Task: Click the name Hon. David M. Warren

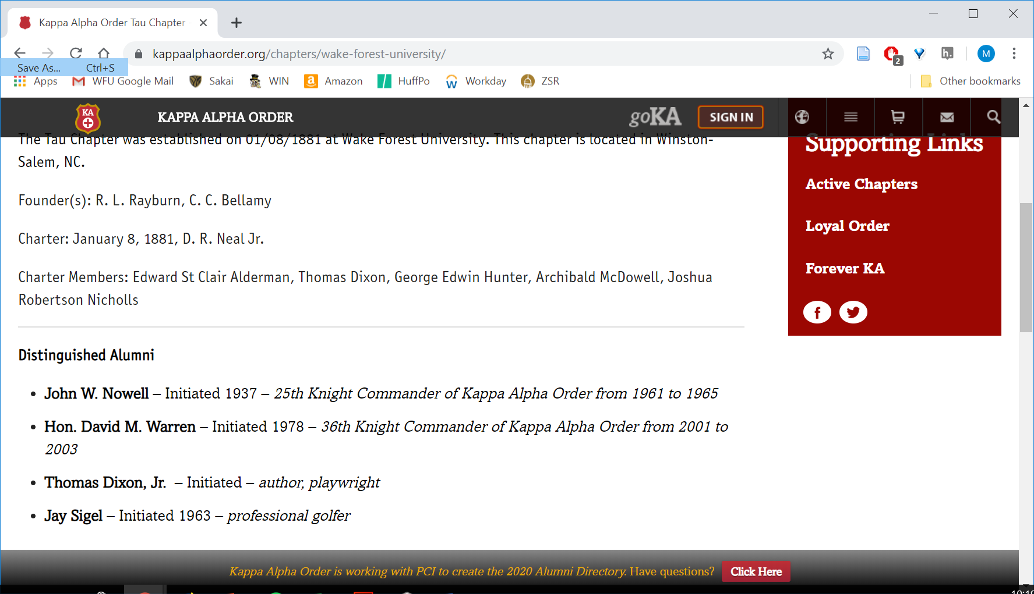Action: [x=120, y=427]
